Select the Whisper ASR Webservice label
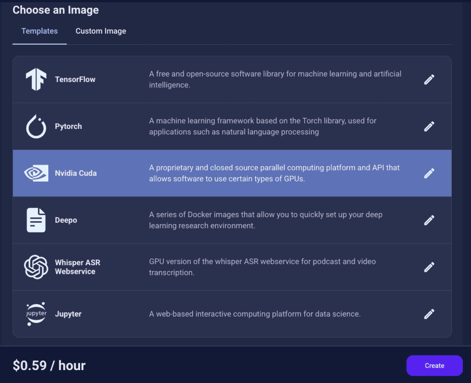 (77, 267)
